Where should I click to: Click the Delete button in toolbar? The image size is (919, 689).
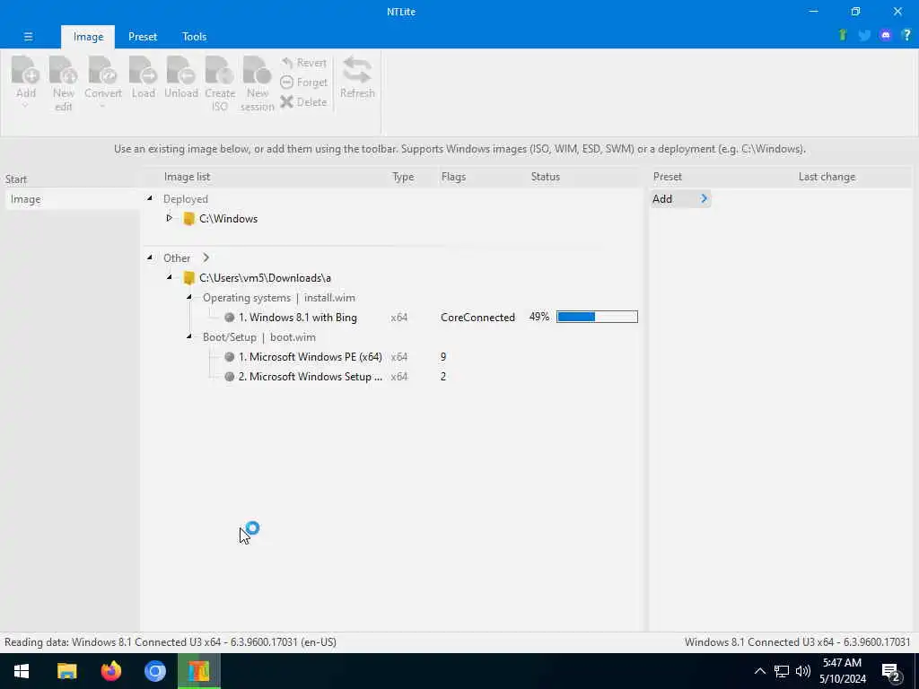click(x=303, y=102)
